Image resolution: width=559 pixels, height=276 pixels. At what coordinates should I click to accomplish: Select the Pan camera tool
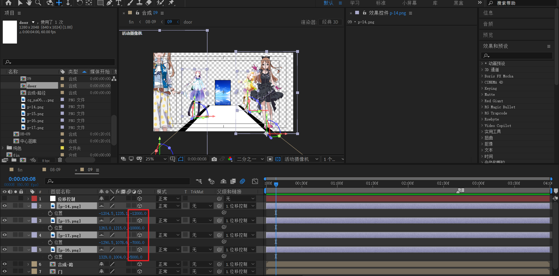(x=59, y=3)
